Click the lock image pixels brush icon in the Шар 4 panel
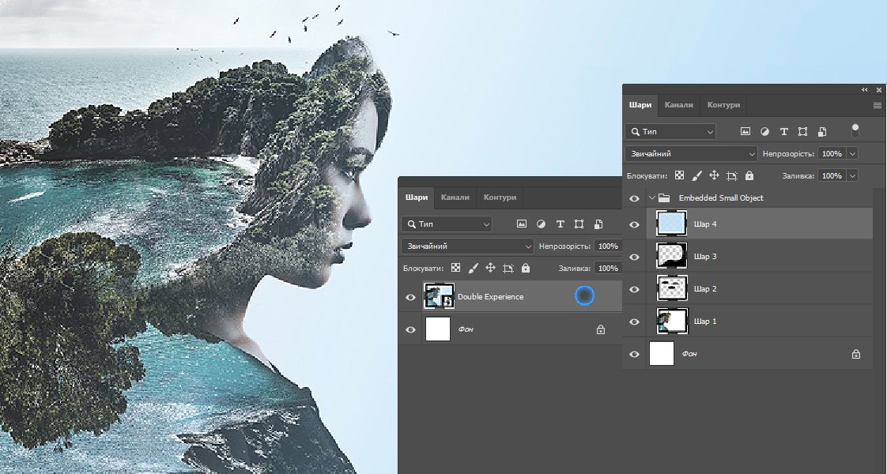The image size is (887, 474). (x=697, y=176)
